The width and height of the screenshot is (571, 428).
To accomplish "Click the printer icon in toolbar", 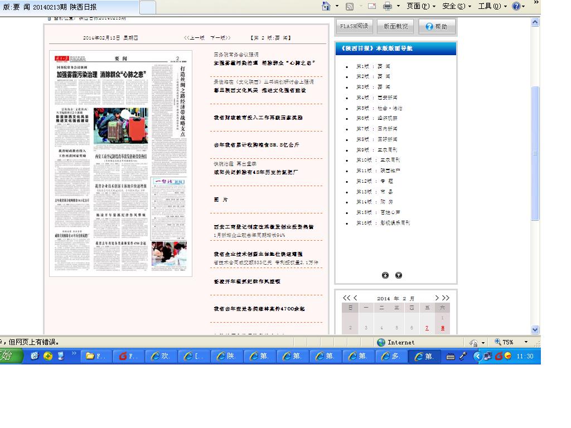I will coord(388,6).
